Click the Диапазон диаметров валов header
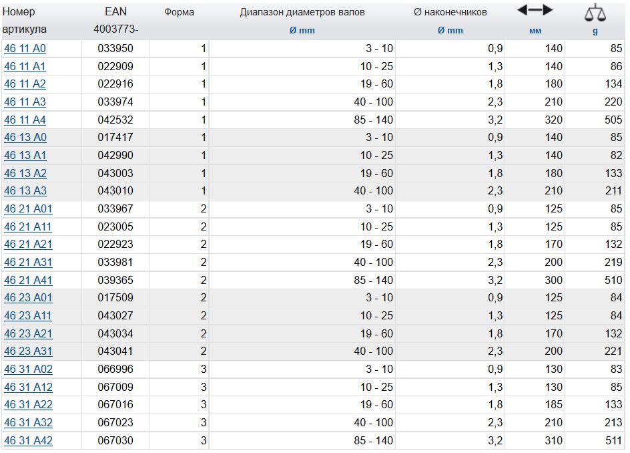 coord(302,12)
